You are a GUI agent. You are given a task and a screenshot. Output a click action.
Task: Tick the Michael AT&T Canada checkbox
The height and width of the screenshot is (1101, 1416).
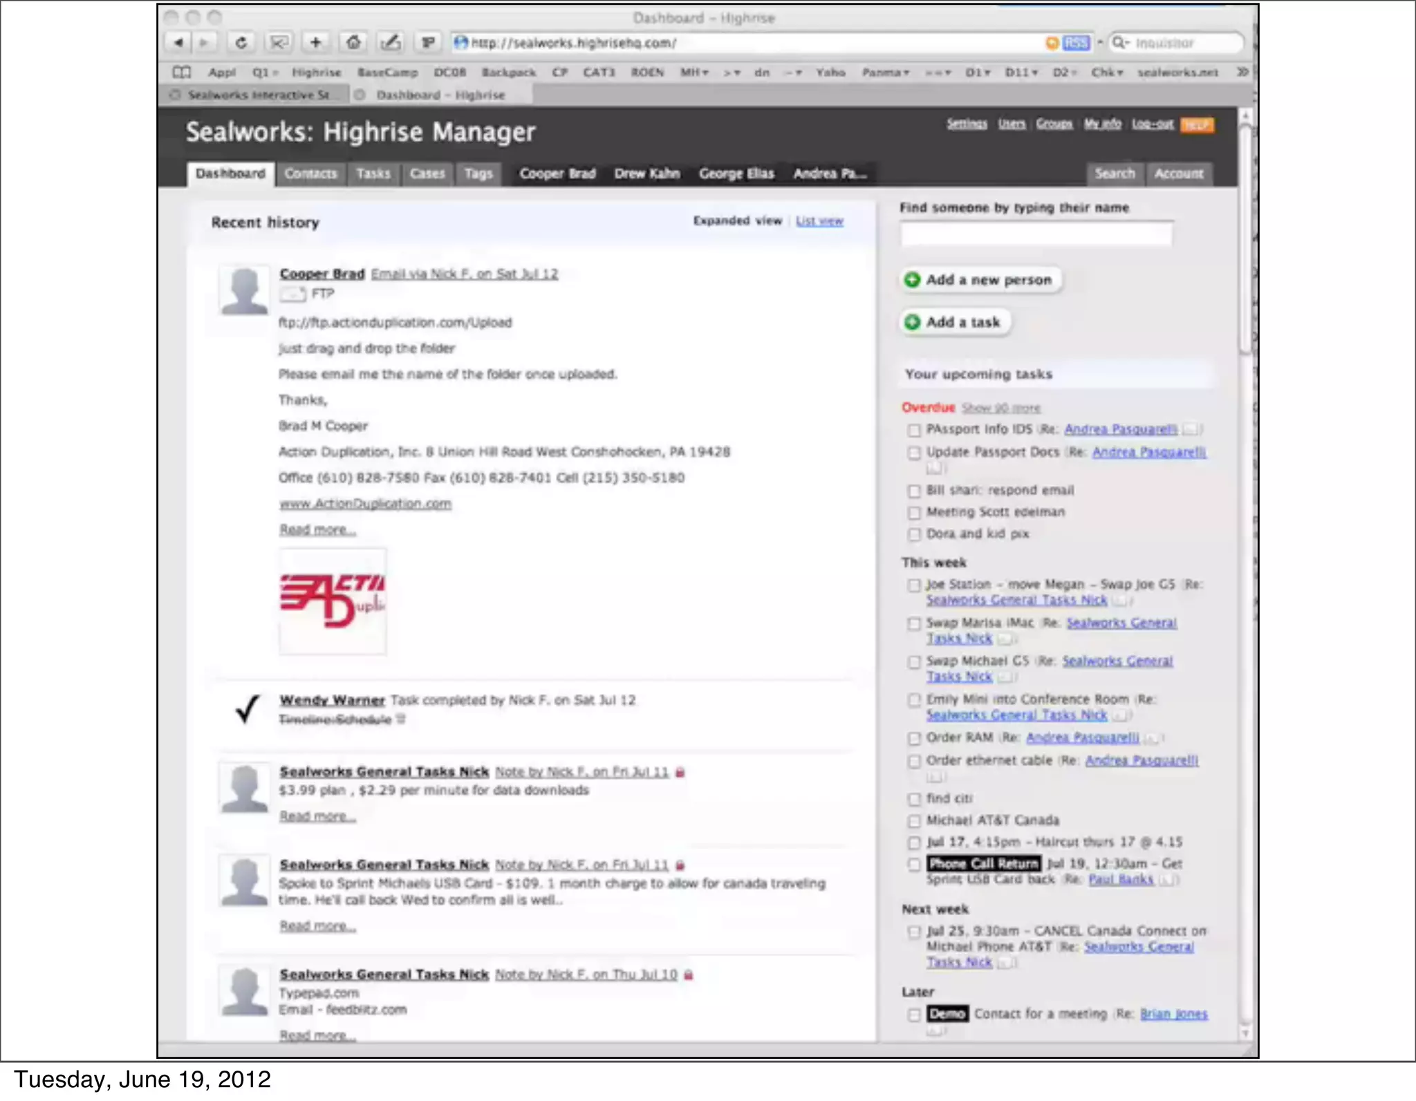tap(914, 821)
